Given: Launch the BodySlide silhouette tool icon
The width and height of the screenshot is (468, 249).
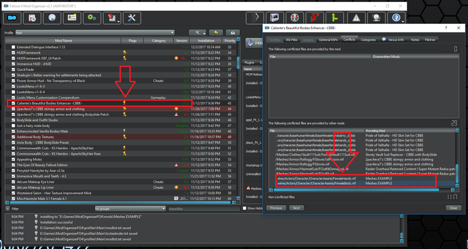Looking at the screenshot, I should 255,18.
